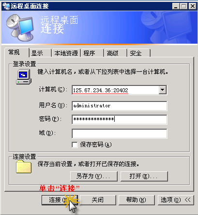Focus the 域 input field
Image resolution: width=198 pixels, height=215 pixels.
pyautogui.click(x=120, y=133)
